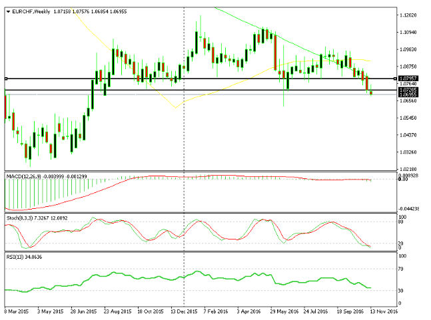Click the 1.06955 current price label

tap(408, 94)
